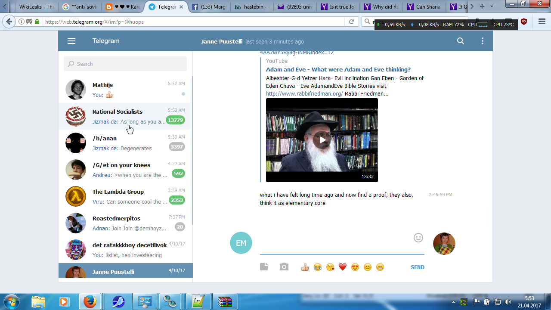The image size is (551, 310).
Task: Open the Windows Start menu
Action: [x=12, y=301]
